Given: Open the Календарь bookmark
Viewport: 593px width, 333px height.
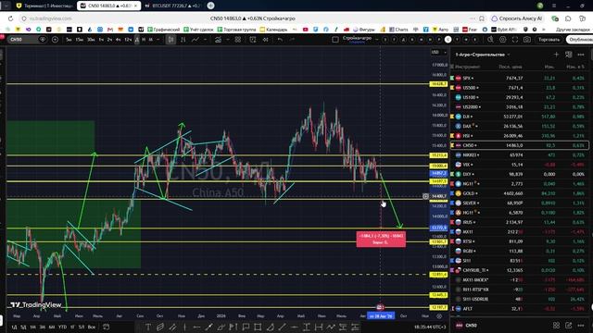Looking at the screenshot, I should click(x=273, y=29).
